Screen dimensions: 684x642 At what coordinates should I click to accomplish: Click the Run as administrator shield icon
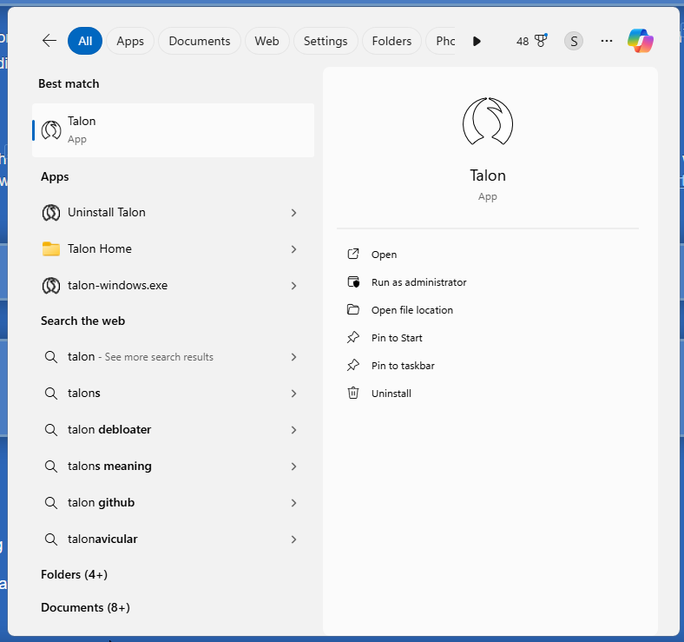(353, 282)
